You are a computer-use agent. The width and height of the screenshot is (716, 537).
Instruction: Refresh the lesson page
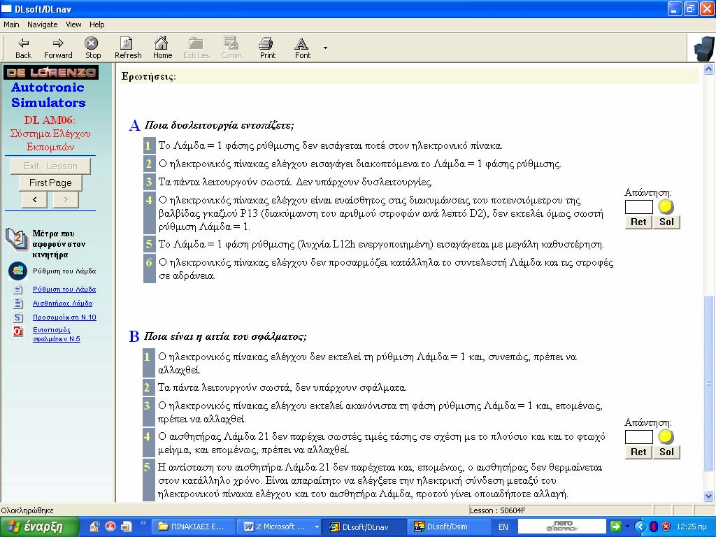coord(128,48)
